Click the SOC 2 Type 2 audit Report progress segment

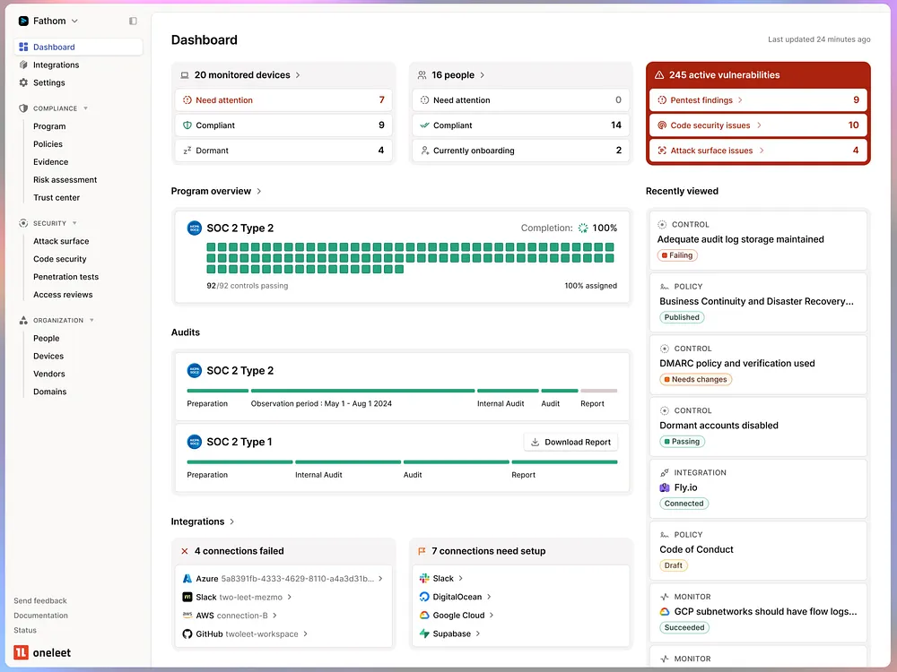pyautogui.click(x=598, y=391)
